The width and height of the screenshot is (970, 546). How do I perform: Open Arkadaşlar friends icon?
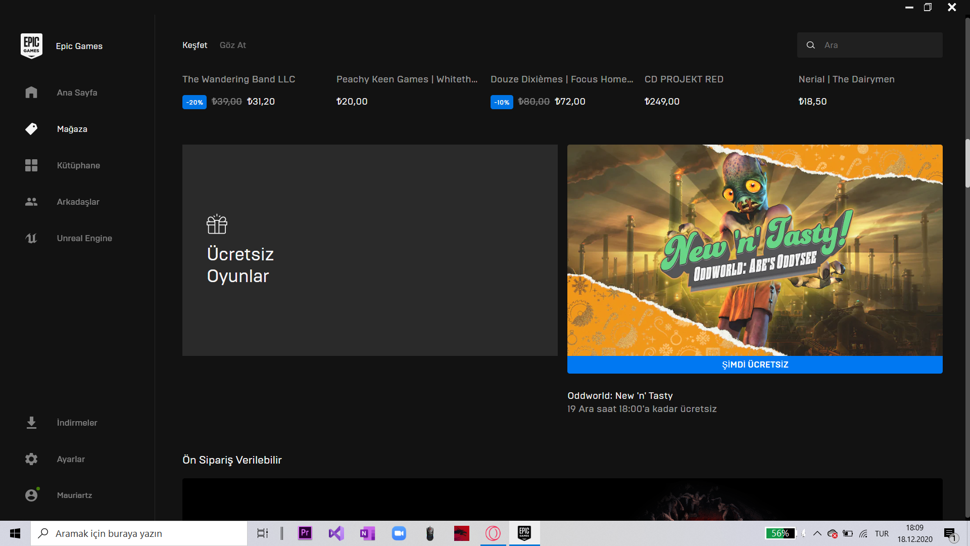click(x=31, y=202)
